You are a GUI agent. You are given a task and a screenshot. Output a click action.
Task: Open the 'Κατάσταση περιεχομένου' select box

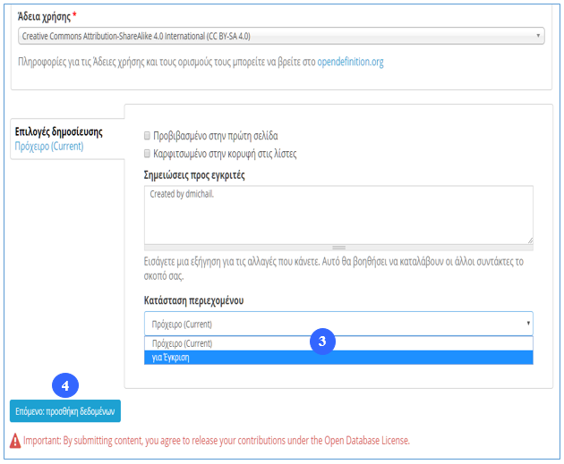(338, 324)
